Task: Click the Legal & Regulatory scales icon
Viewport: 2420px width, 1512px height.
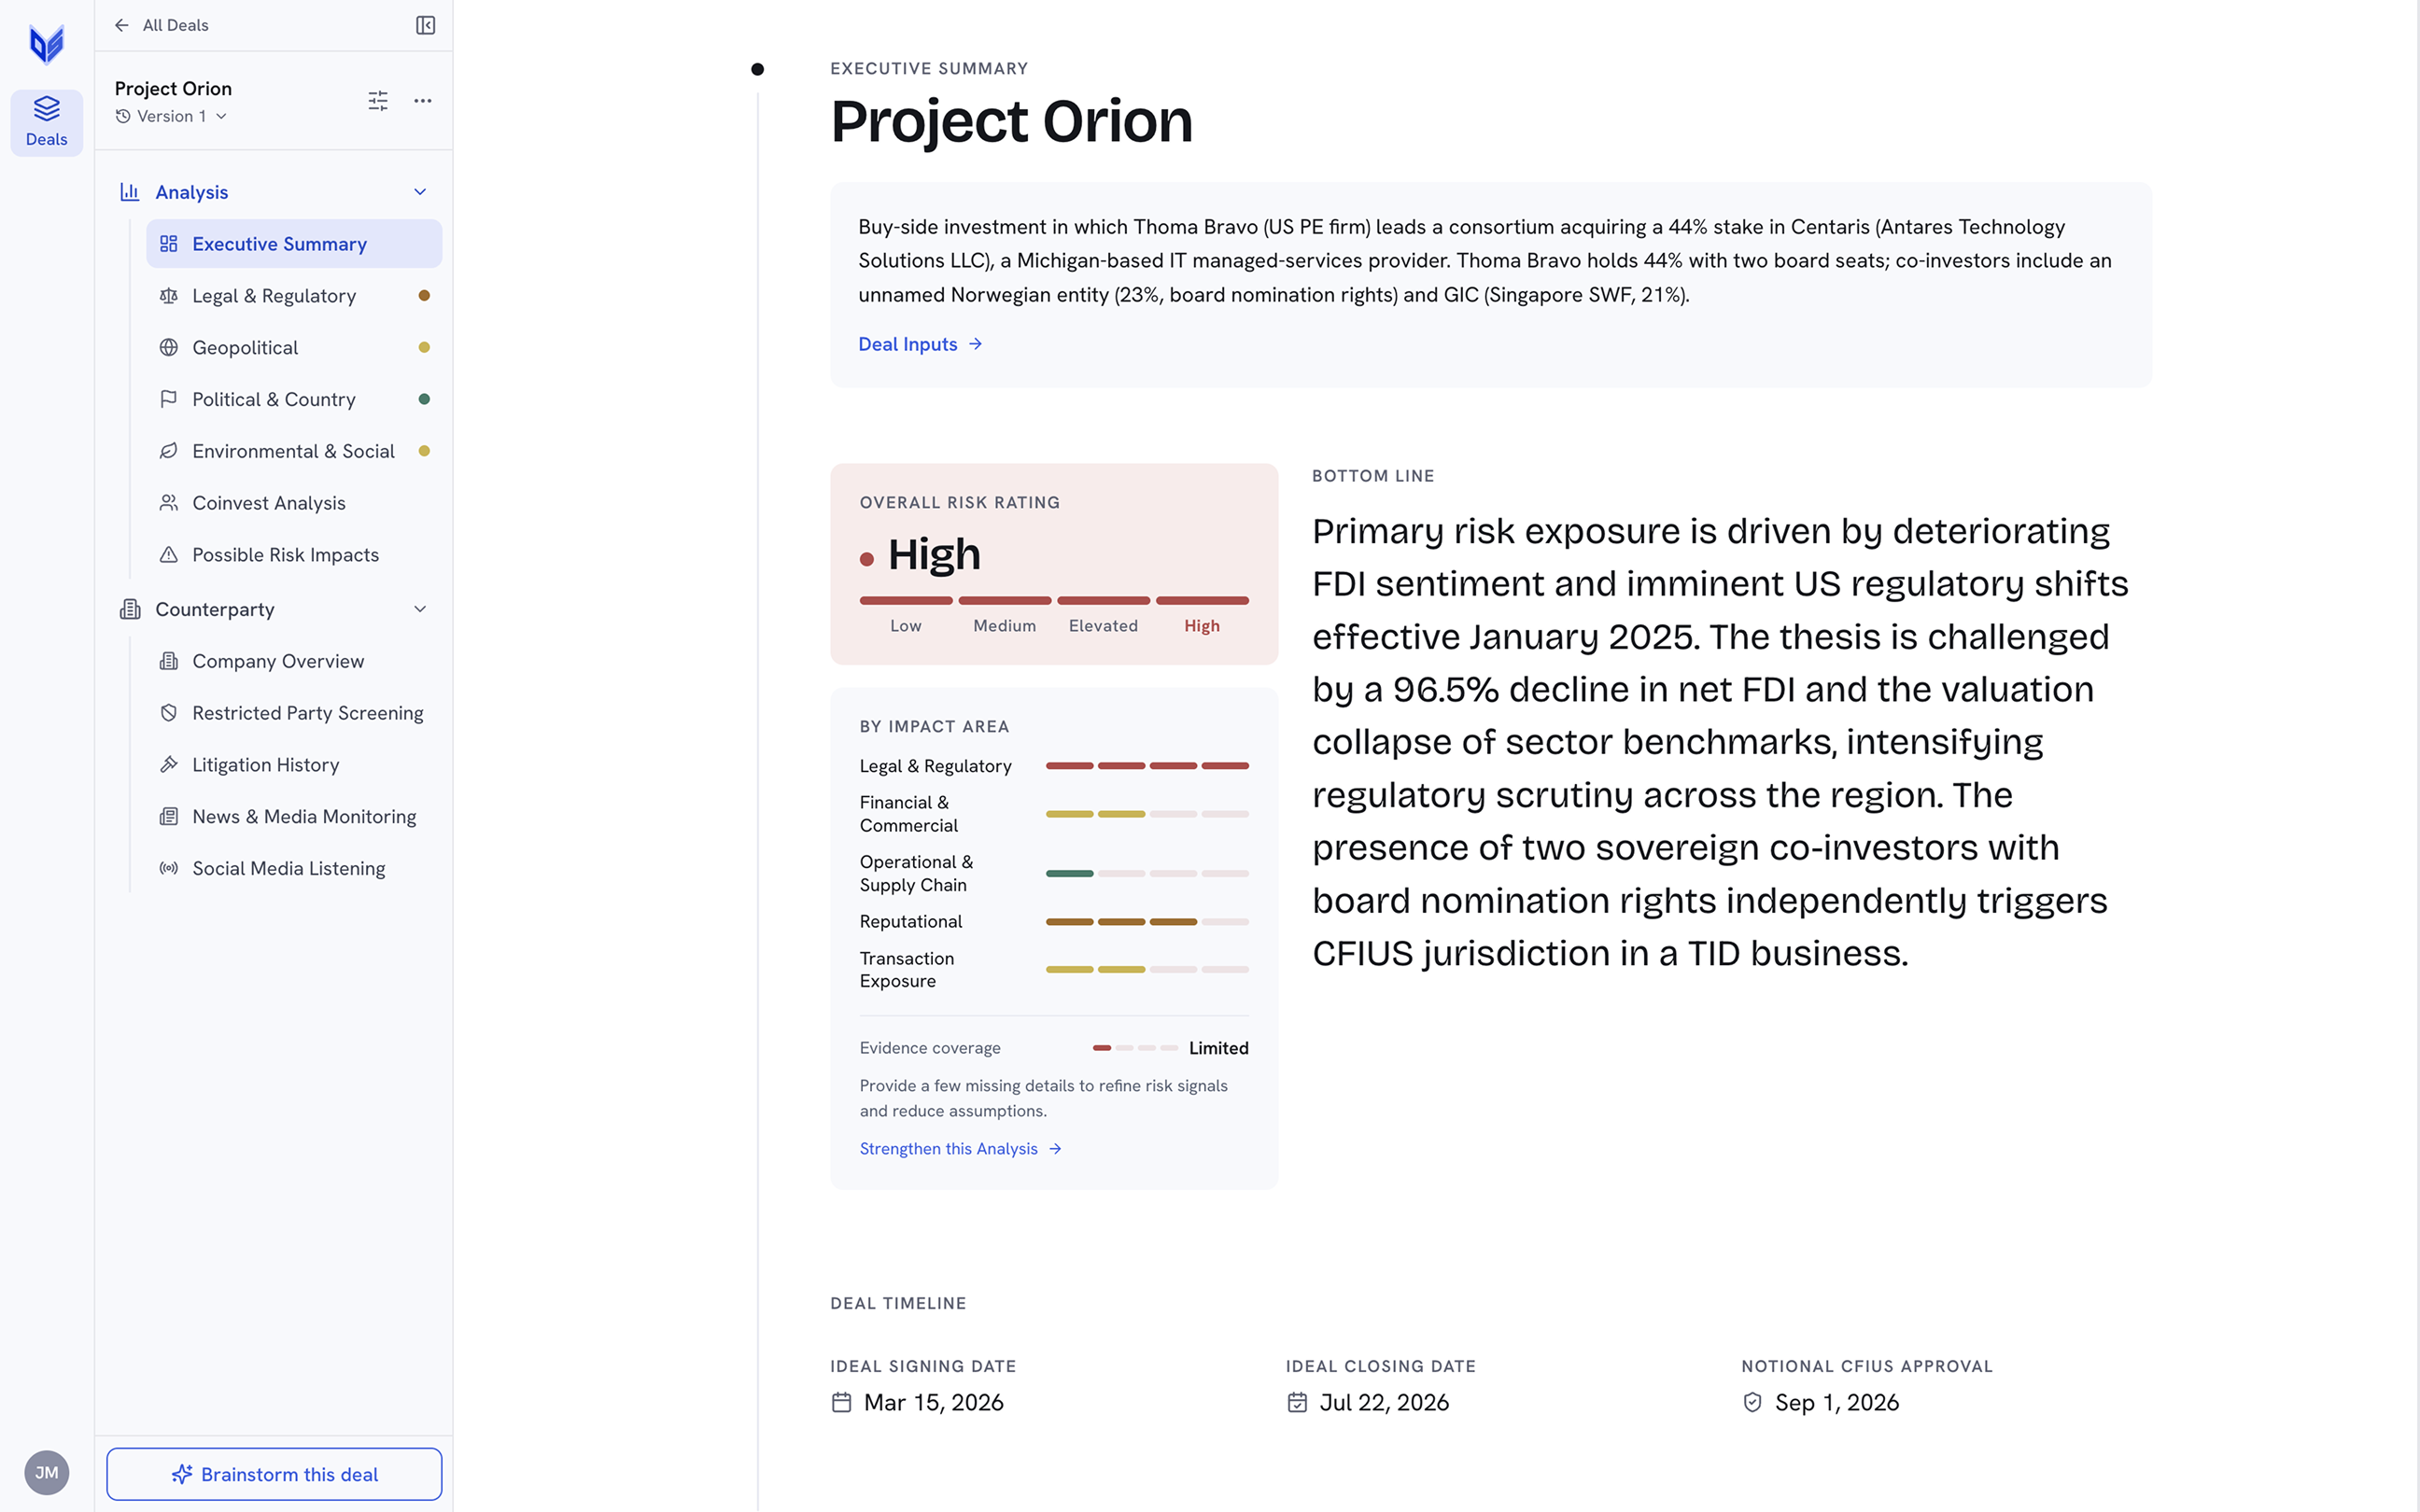Action: click(169, 296)
